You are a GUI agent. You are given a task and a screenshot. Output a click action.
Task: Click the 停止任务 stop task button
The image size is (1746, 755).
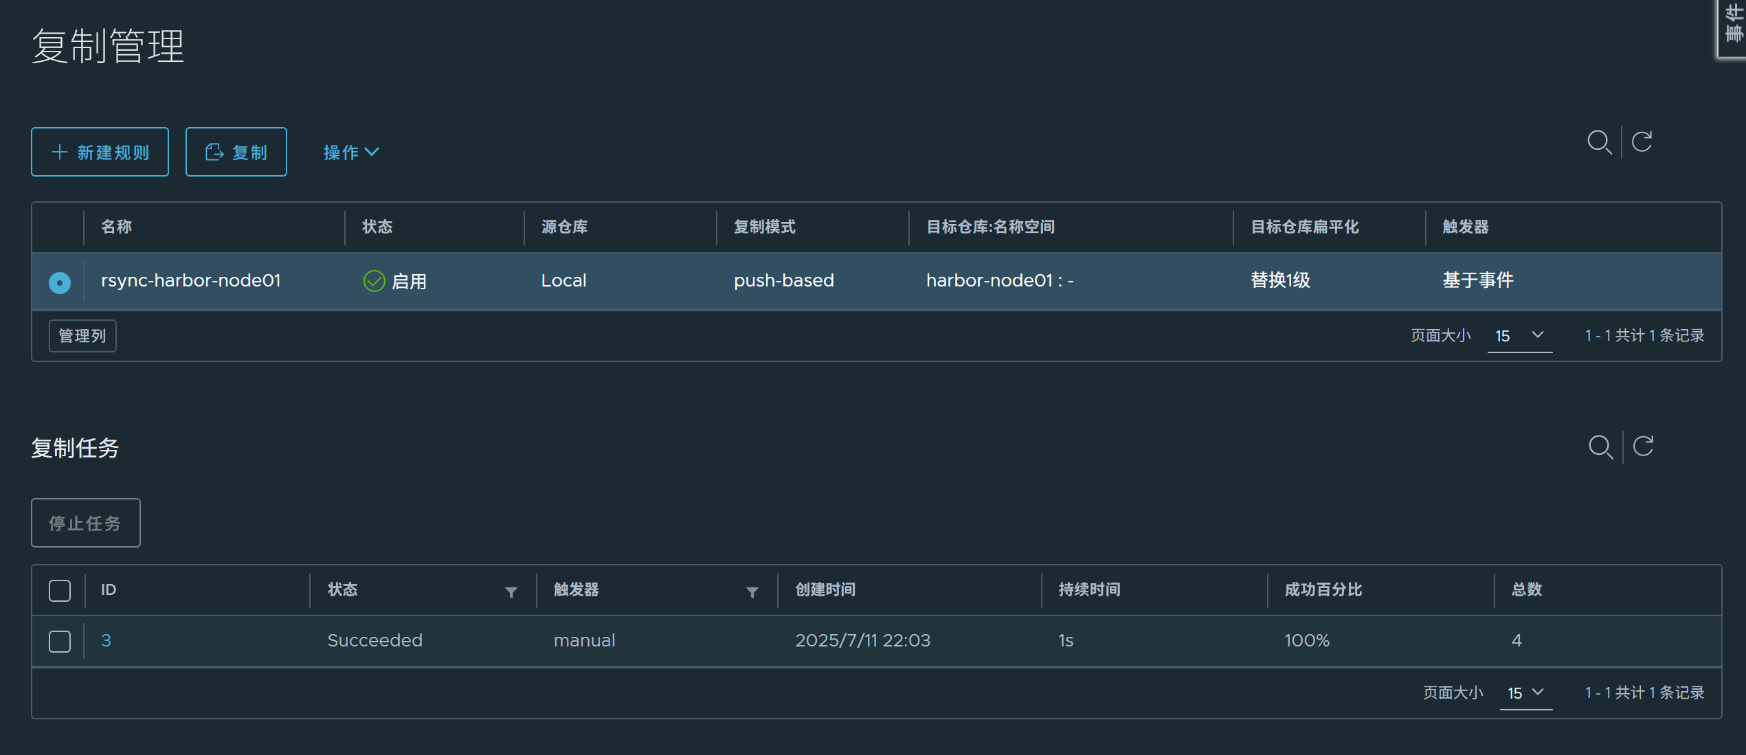click(x=85, y=523)
